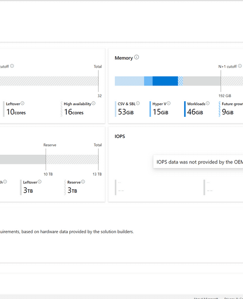This screenshot has height=299, width=243.
Task: Click the hatched storage Reserve bar segment
Action: pos(72,159)
